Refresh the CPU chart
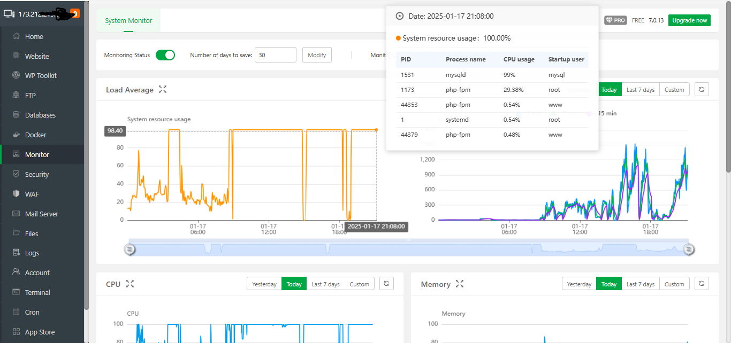Viewport: 731px width, 343px height. 386,284
